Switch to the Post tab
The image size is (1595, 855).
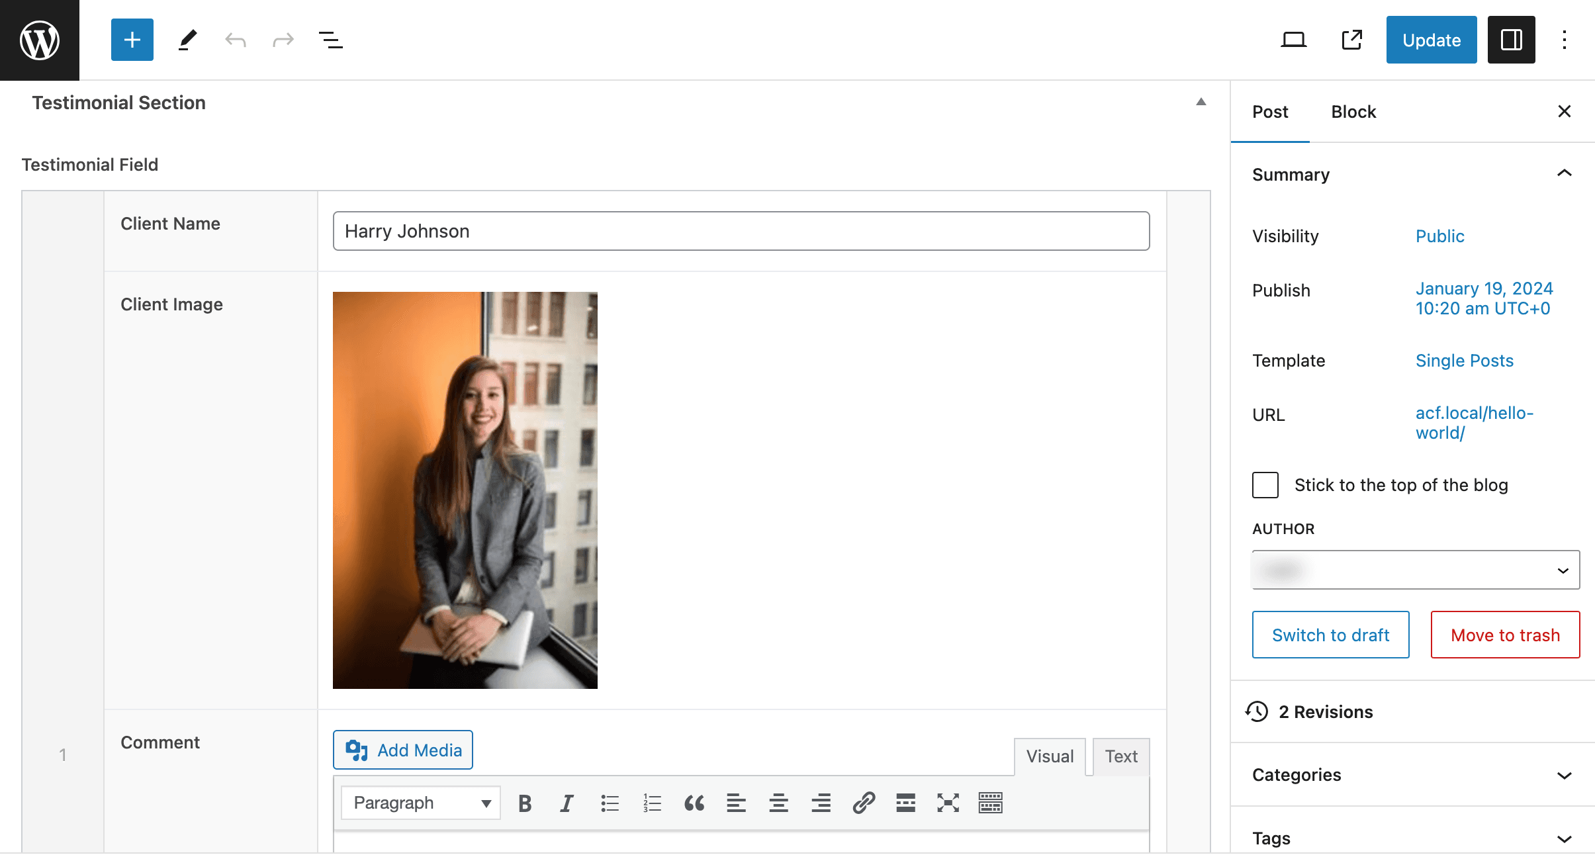click(1270, 111)
